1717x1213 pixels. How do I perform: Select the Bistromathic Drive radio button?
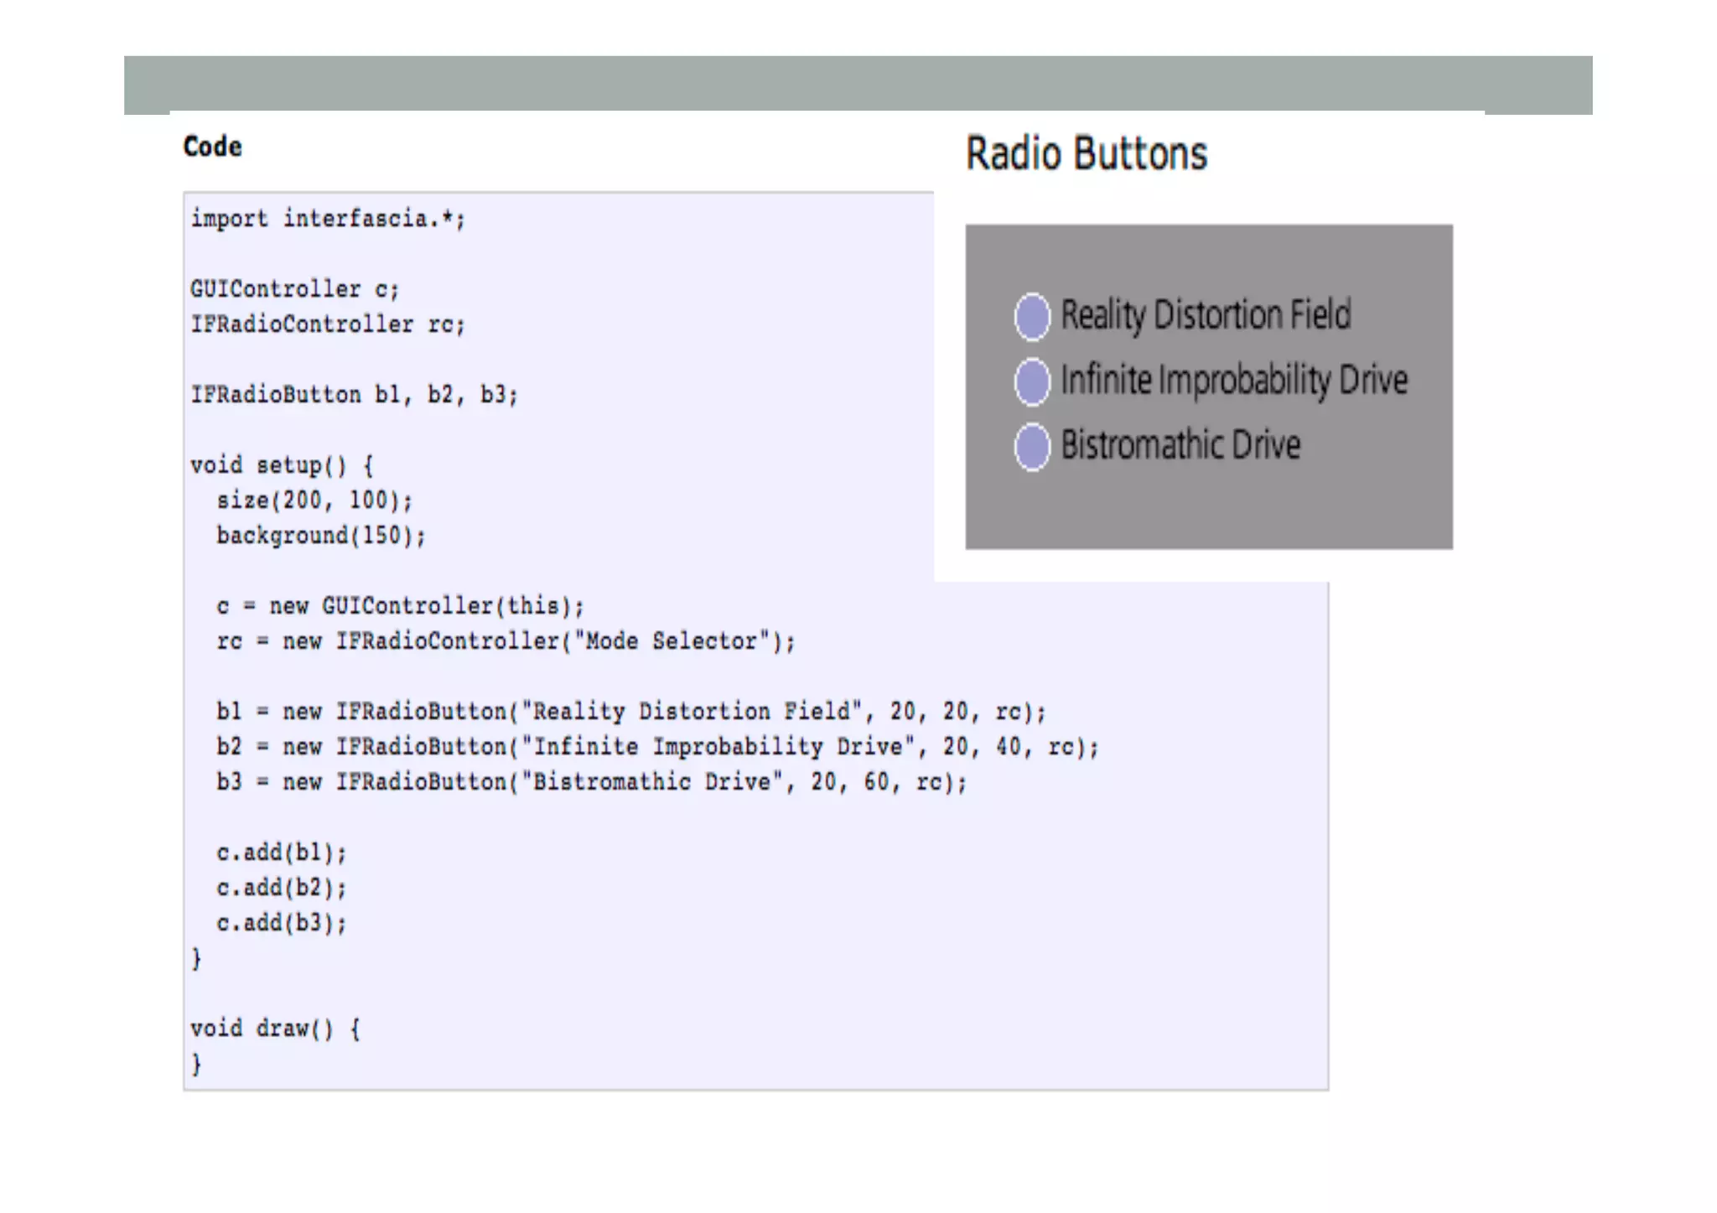[x=1031, y=447]
